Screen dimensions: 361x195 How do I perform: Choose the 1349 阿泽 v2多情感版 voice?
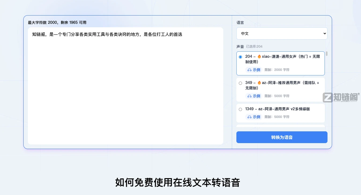[240, 109]
